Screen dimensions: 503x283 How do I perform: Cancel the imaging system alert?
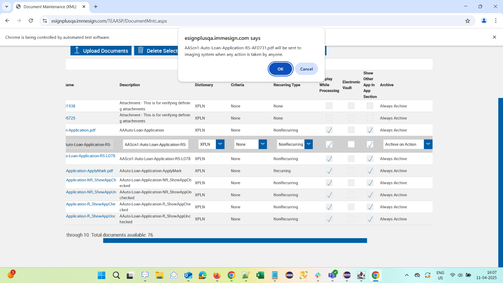pyautogui.click(x=306, y=69)
